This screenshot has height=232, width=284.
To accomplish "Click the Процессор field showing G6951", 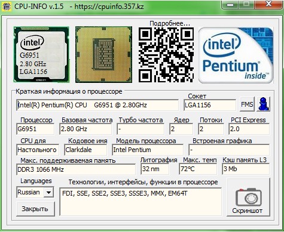I will click(35, 129).
